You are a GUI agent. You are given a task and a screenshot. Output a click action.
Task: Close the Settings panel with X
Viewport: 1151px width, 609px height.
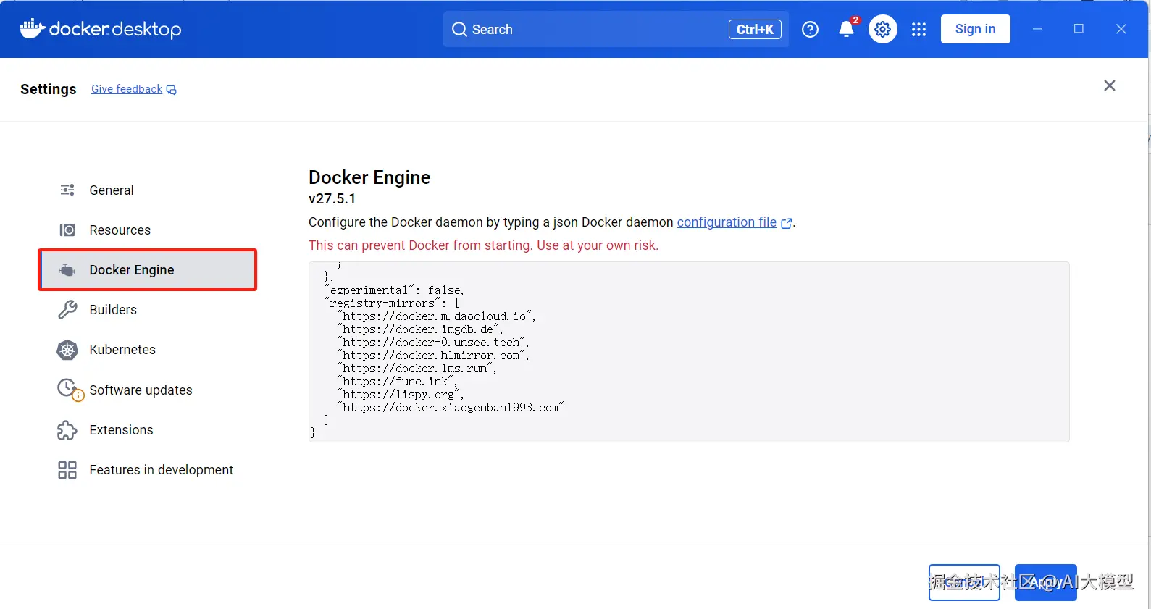(x=1109, y=85)
